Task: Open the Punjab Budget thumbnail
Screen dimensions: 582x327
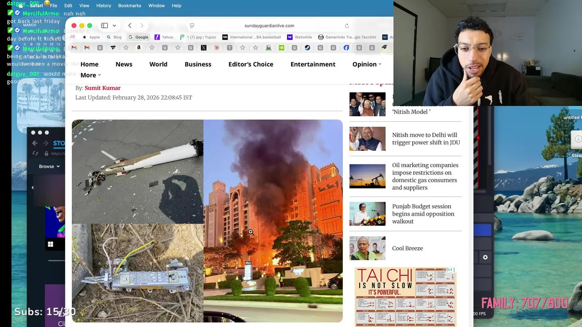Action: click(367, 214)
